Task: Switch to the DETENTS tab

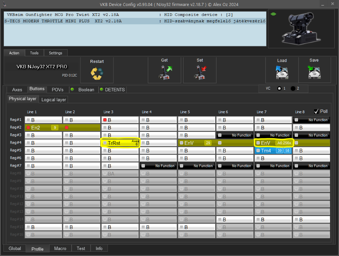Action: 112,90
